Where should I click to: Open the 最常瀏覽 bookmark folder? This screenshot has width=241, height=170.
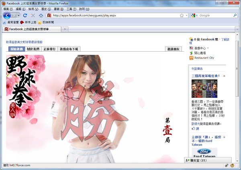click(11, 22)
